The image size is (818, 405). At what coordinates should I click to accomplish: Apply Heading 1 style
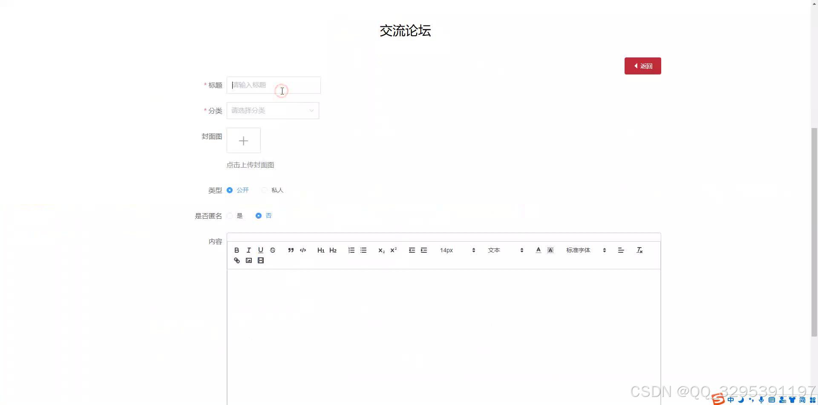[321, 250]
